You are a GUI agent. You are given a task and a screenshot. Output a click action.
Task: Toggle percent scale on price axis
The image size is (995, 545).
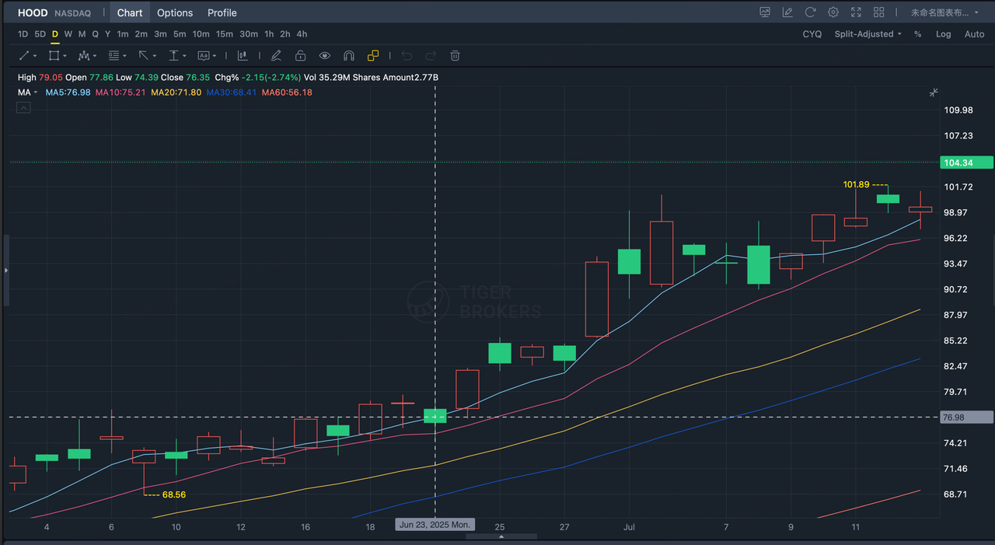[x=918, y=34]
